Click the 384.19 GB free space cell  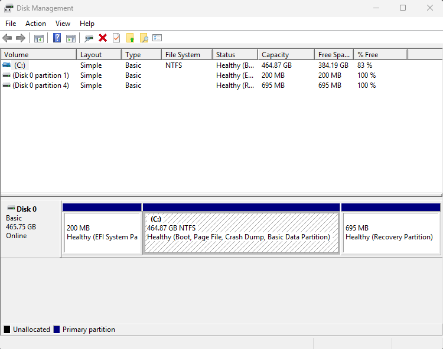pos(333,65)
